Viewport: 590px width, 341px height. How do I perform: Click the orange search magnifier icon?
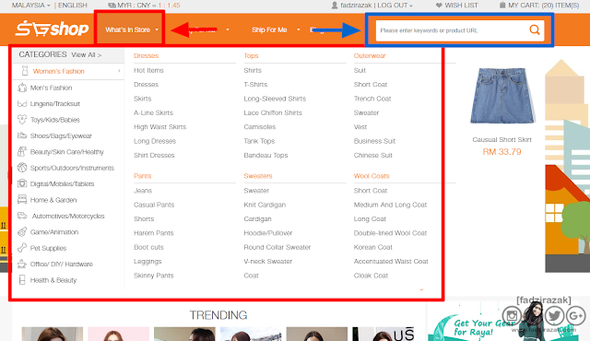click(x=535, y=29)
